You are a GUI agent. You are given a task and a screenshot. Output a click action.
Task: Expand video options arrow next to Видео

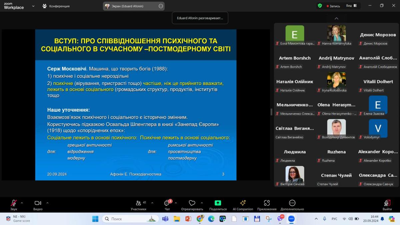[x=47, y=203]
